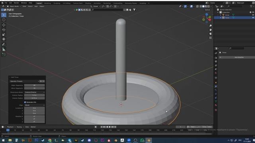Hide the Circle object in outliner
Screen dimensions: 255x143
pos(253,15)
